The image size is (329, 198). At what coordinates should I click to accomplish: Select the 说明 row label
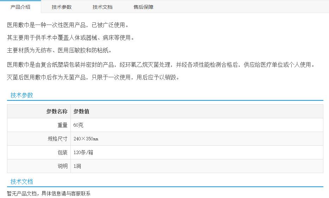point(62,166)
